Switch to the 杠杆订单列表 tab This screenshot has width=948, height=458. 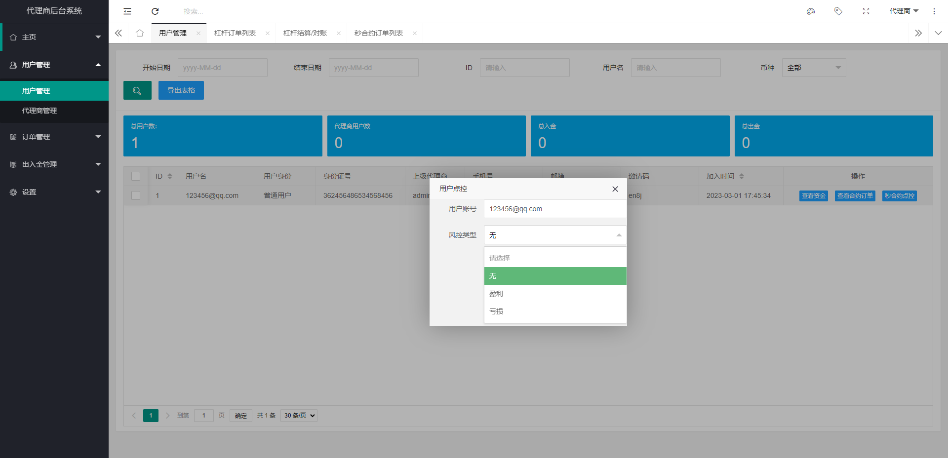[x=235, y=33]
